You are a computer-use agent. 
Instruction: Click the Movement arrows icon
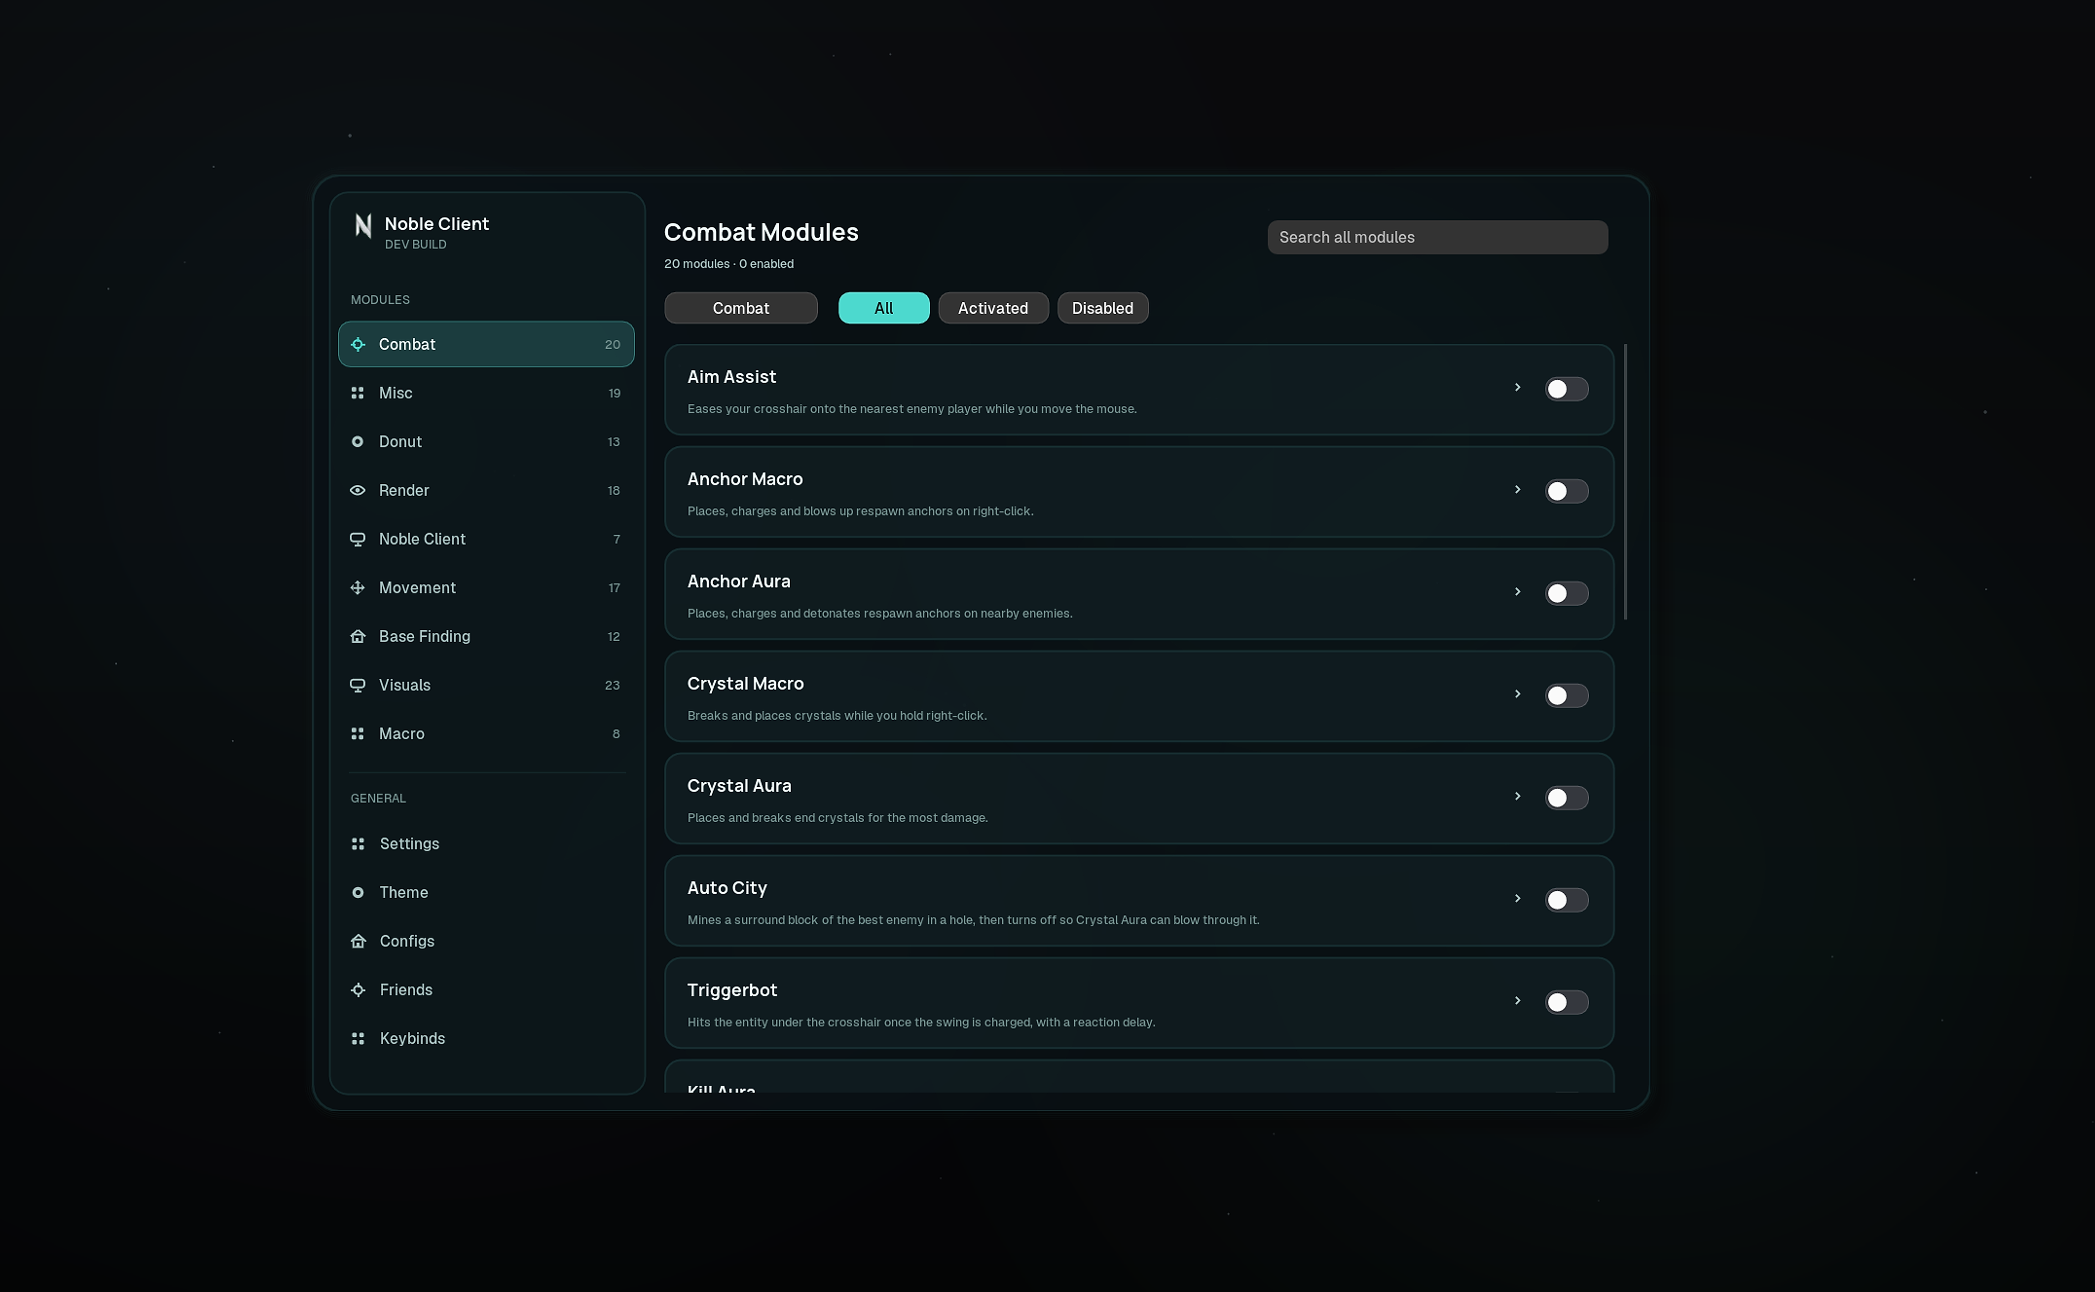(358, 588)
